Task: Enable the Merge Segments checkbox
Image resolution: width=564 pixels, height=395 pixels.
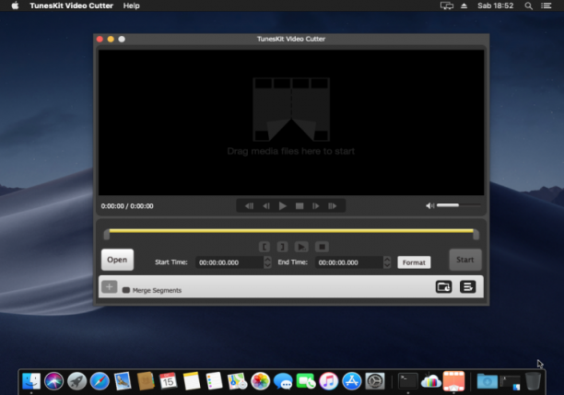Action: click(126, 290)
